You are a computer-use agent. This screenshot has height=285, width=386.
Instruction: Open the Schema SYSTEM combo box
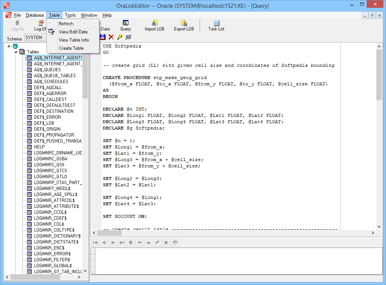pyautogui.click(x=35, y=37)
